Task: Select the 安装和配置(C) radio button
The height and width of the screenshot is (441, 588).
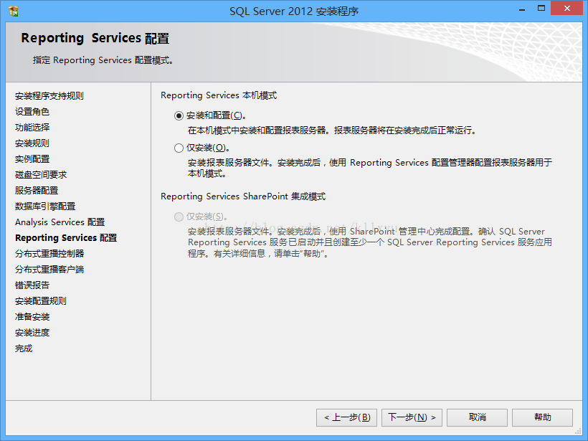Action: (x=179, y=116)
